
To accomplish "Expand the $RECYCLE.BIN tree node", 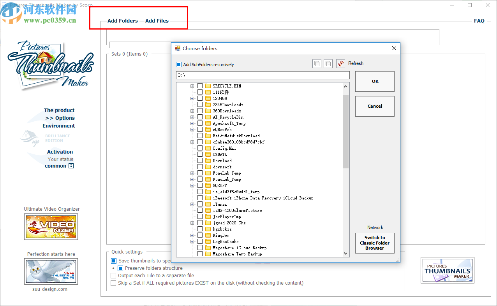I will [x=192, y=86].
